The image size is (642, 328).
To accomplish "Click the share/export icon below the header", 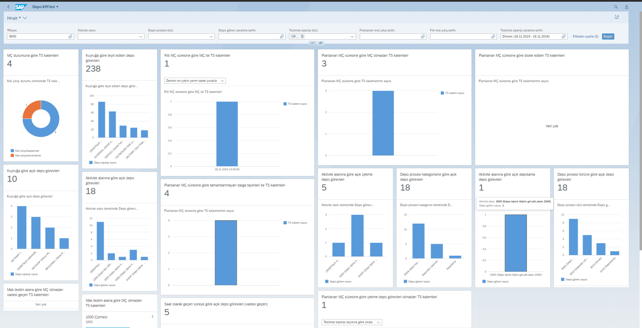I will pyautogui.click(x=617, y=17).
